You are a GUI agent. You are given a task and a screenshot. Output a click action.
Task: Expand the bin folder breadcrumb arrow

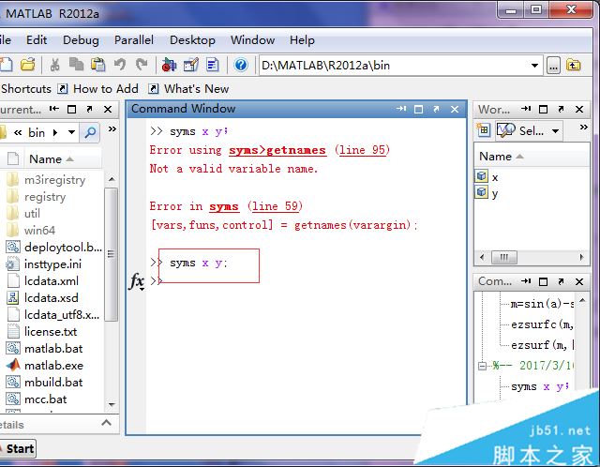tap(55, 133)
